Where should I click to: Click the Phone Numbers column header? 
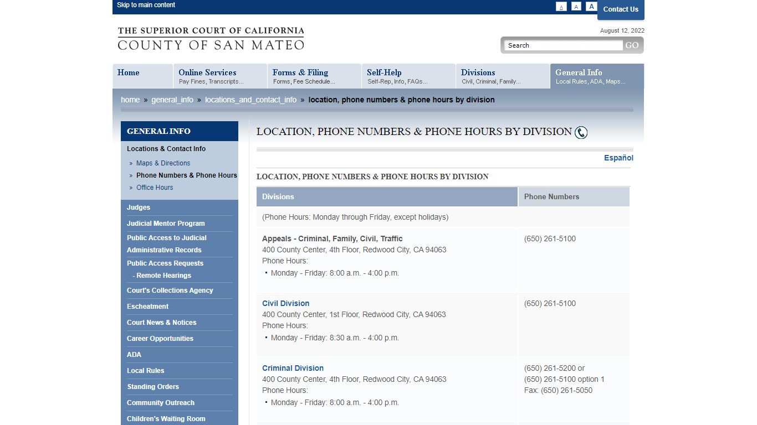click(574, 196)
